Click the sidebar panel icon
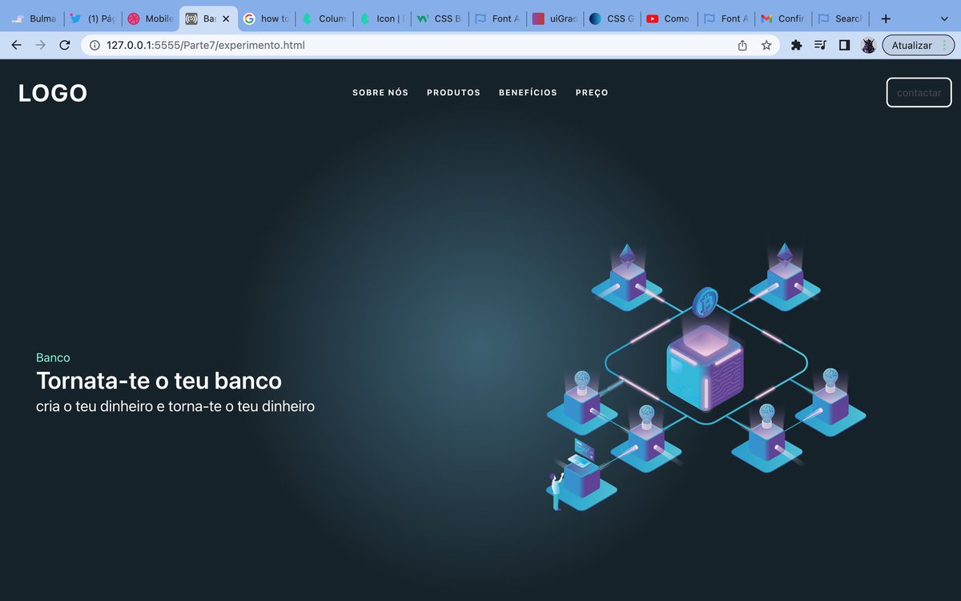The height and width of the screenshot is (601, 961). [x=844, y=45]
